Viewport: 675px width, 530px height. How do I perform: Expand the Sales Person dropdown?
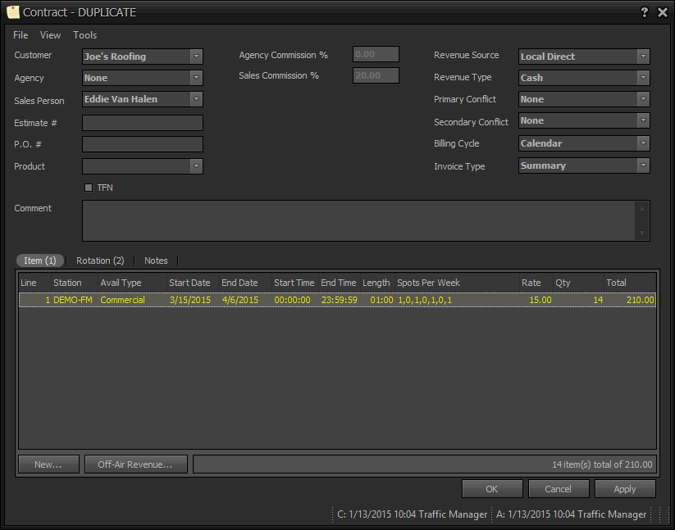pos(196,99)
